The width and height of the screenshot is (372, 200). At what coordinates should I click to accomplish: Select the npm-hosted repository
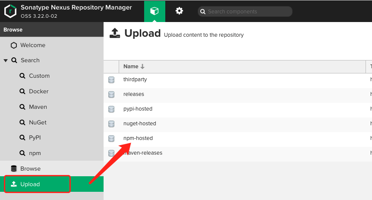coord(138,138)
